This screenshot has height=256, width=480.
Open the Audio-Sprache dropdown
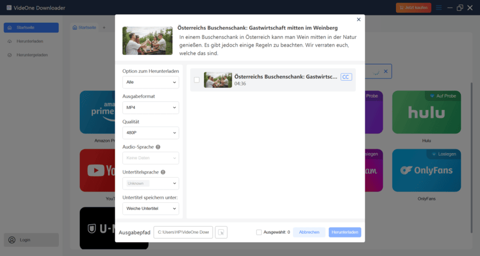(x=151, y=158)
